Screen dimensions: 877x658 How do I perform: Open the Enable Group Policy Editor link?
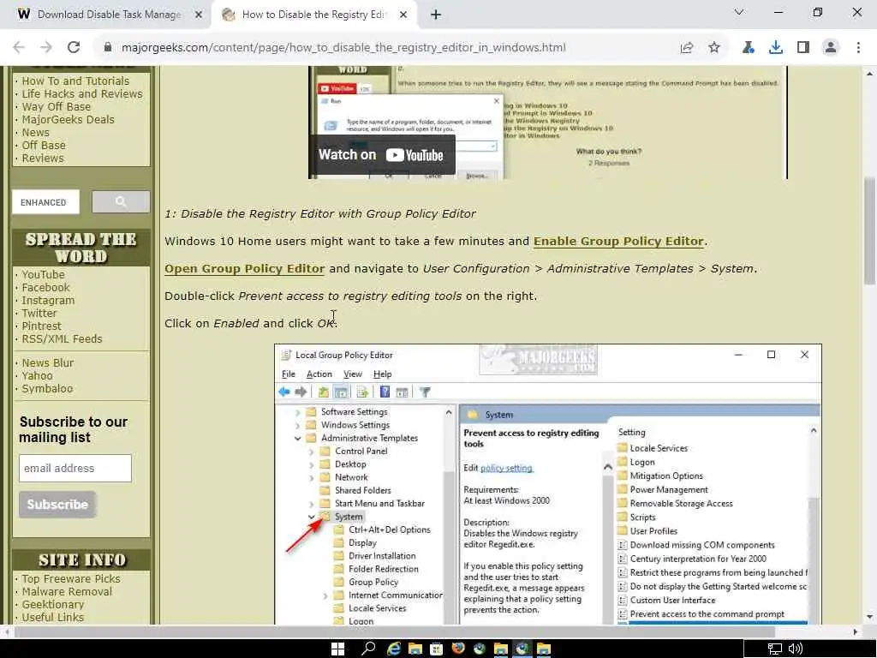coord(618,241)
